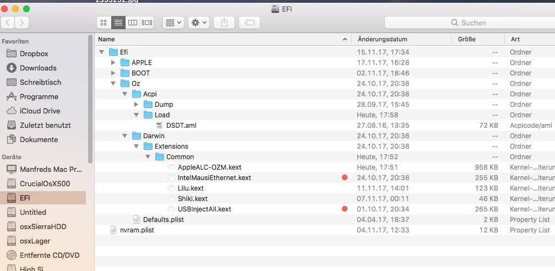This screenshot has height=271, width=555.
Task: Click the '72 KB' size of DSDT.aml
Action: pyautogui.click(x=488, y=126)
